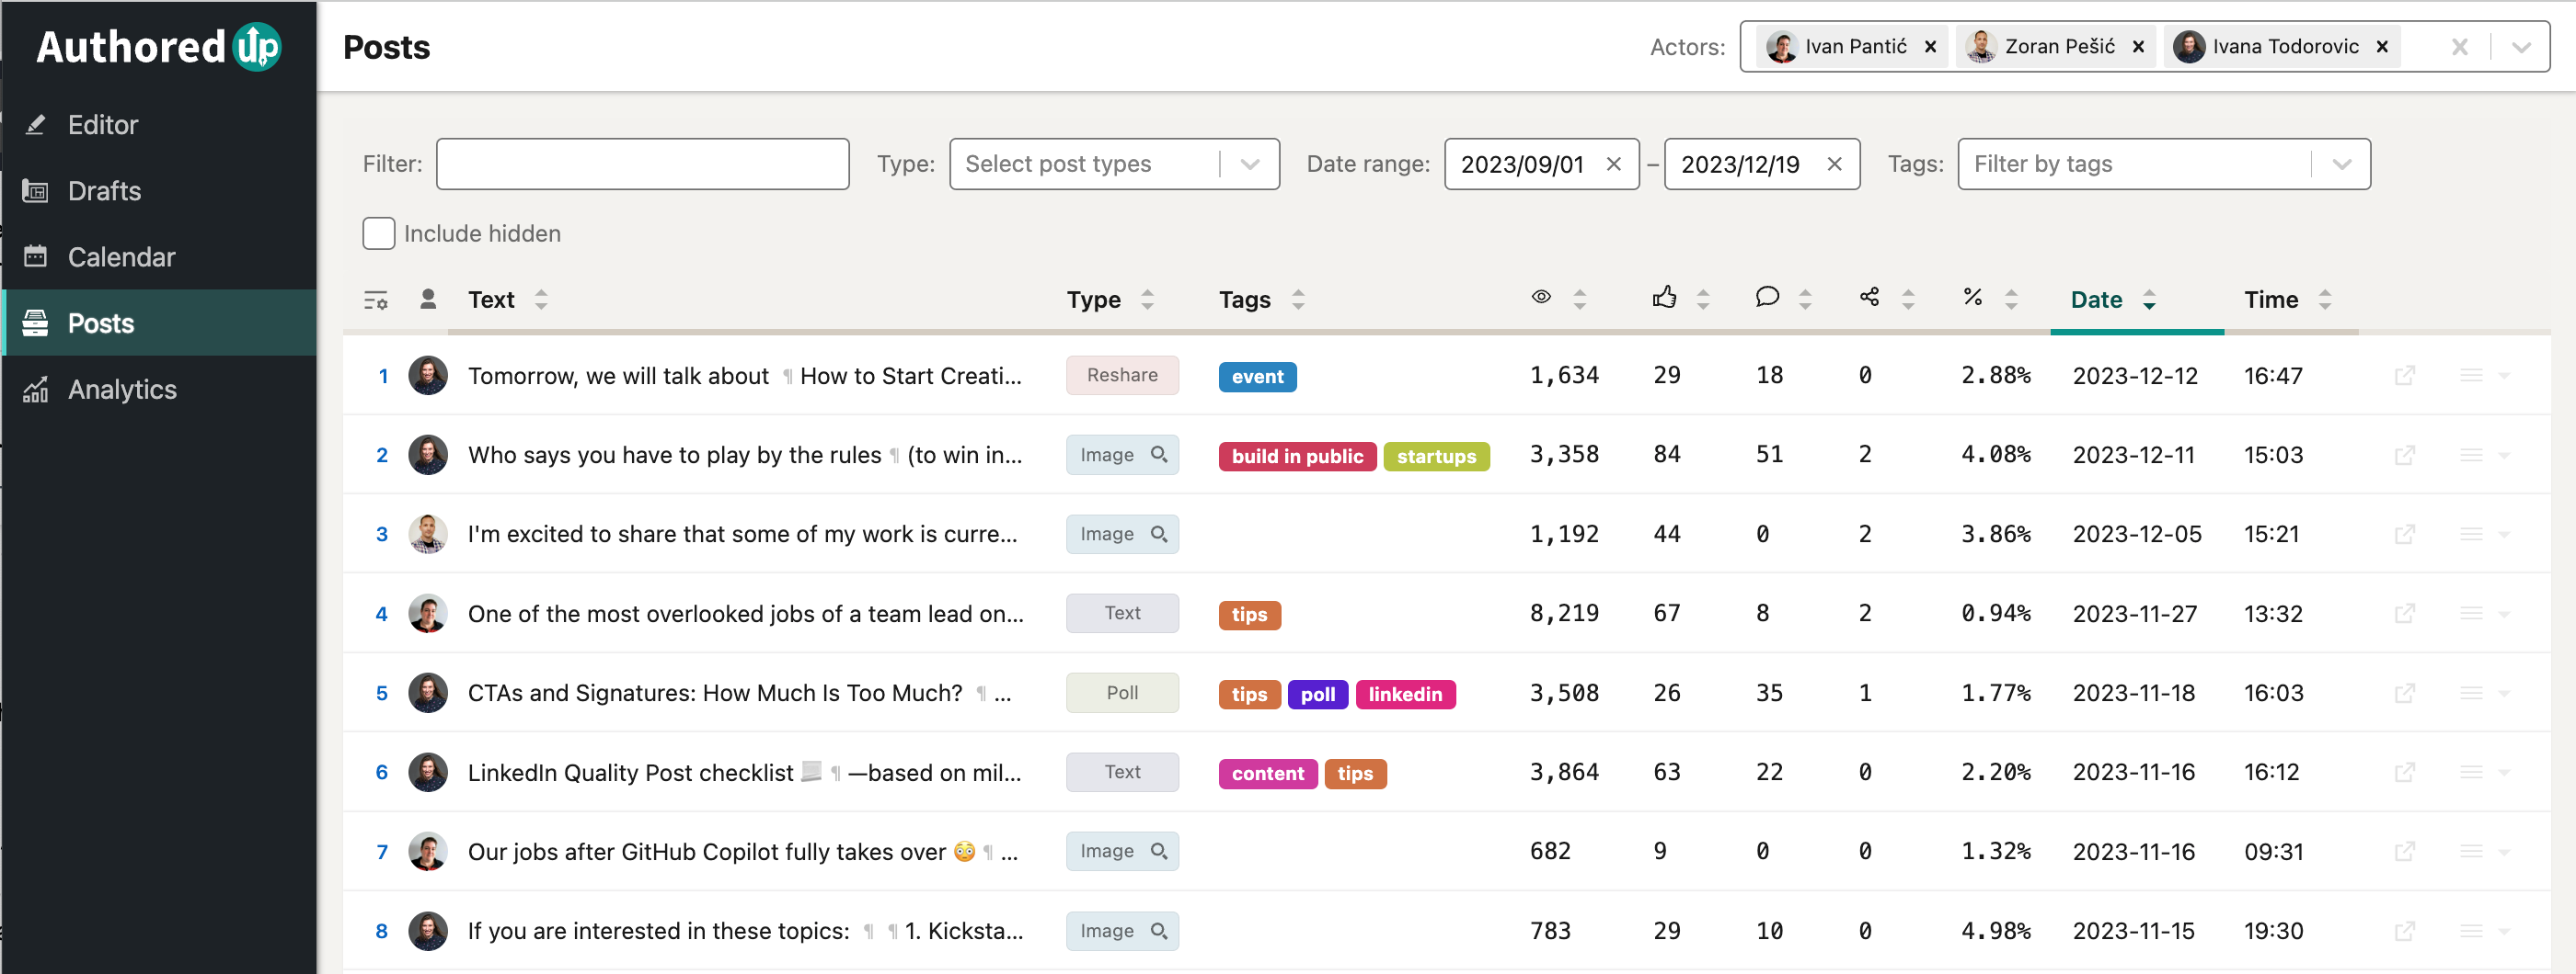Click the AuthoredUp logo

click(x=159, y=47)
